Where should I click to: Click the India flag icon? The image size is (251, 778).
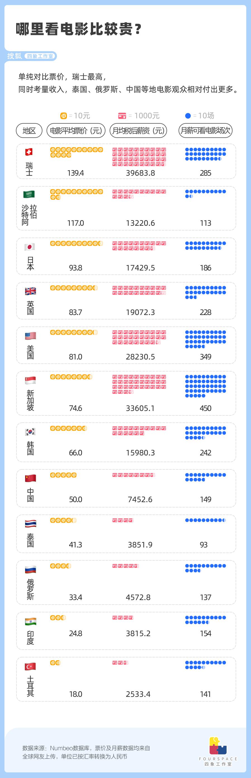tap(30, 622)
